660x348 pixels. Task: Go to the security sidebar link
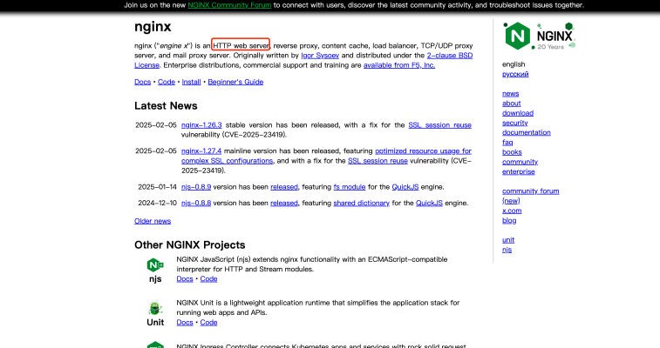pyautogui.click(x=514, y=123)
